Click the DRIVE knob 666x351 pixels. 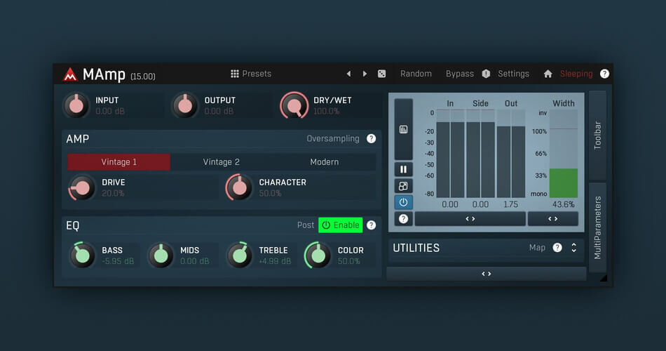click(x=82, y=187)
